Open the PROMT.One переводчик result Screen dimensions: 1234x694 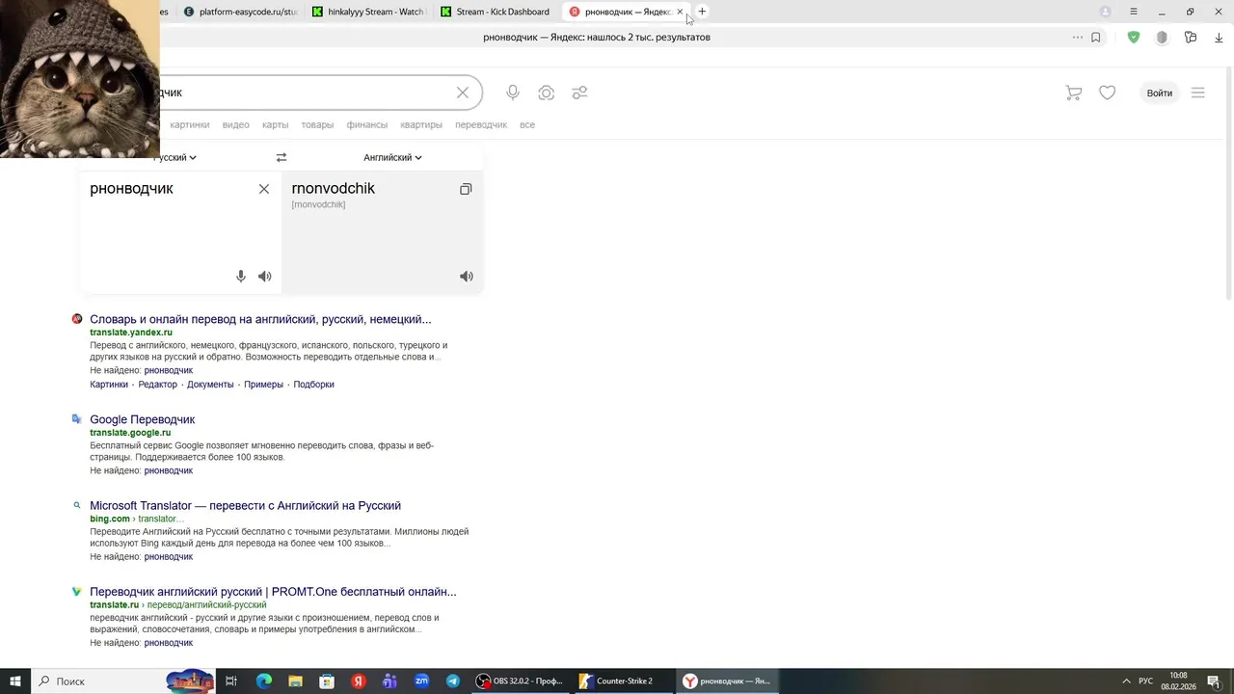coord(273,592)
